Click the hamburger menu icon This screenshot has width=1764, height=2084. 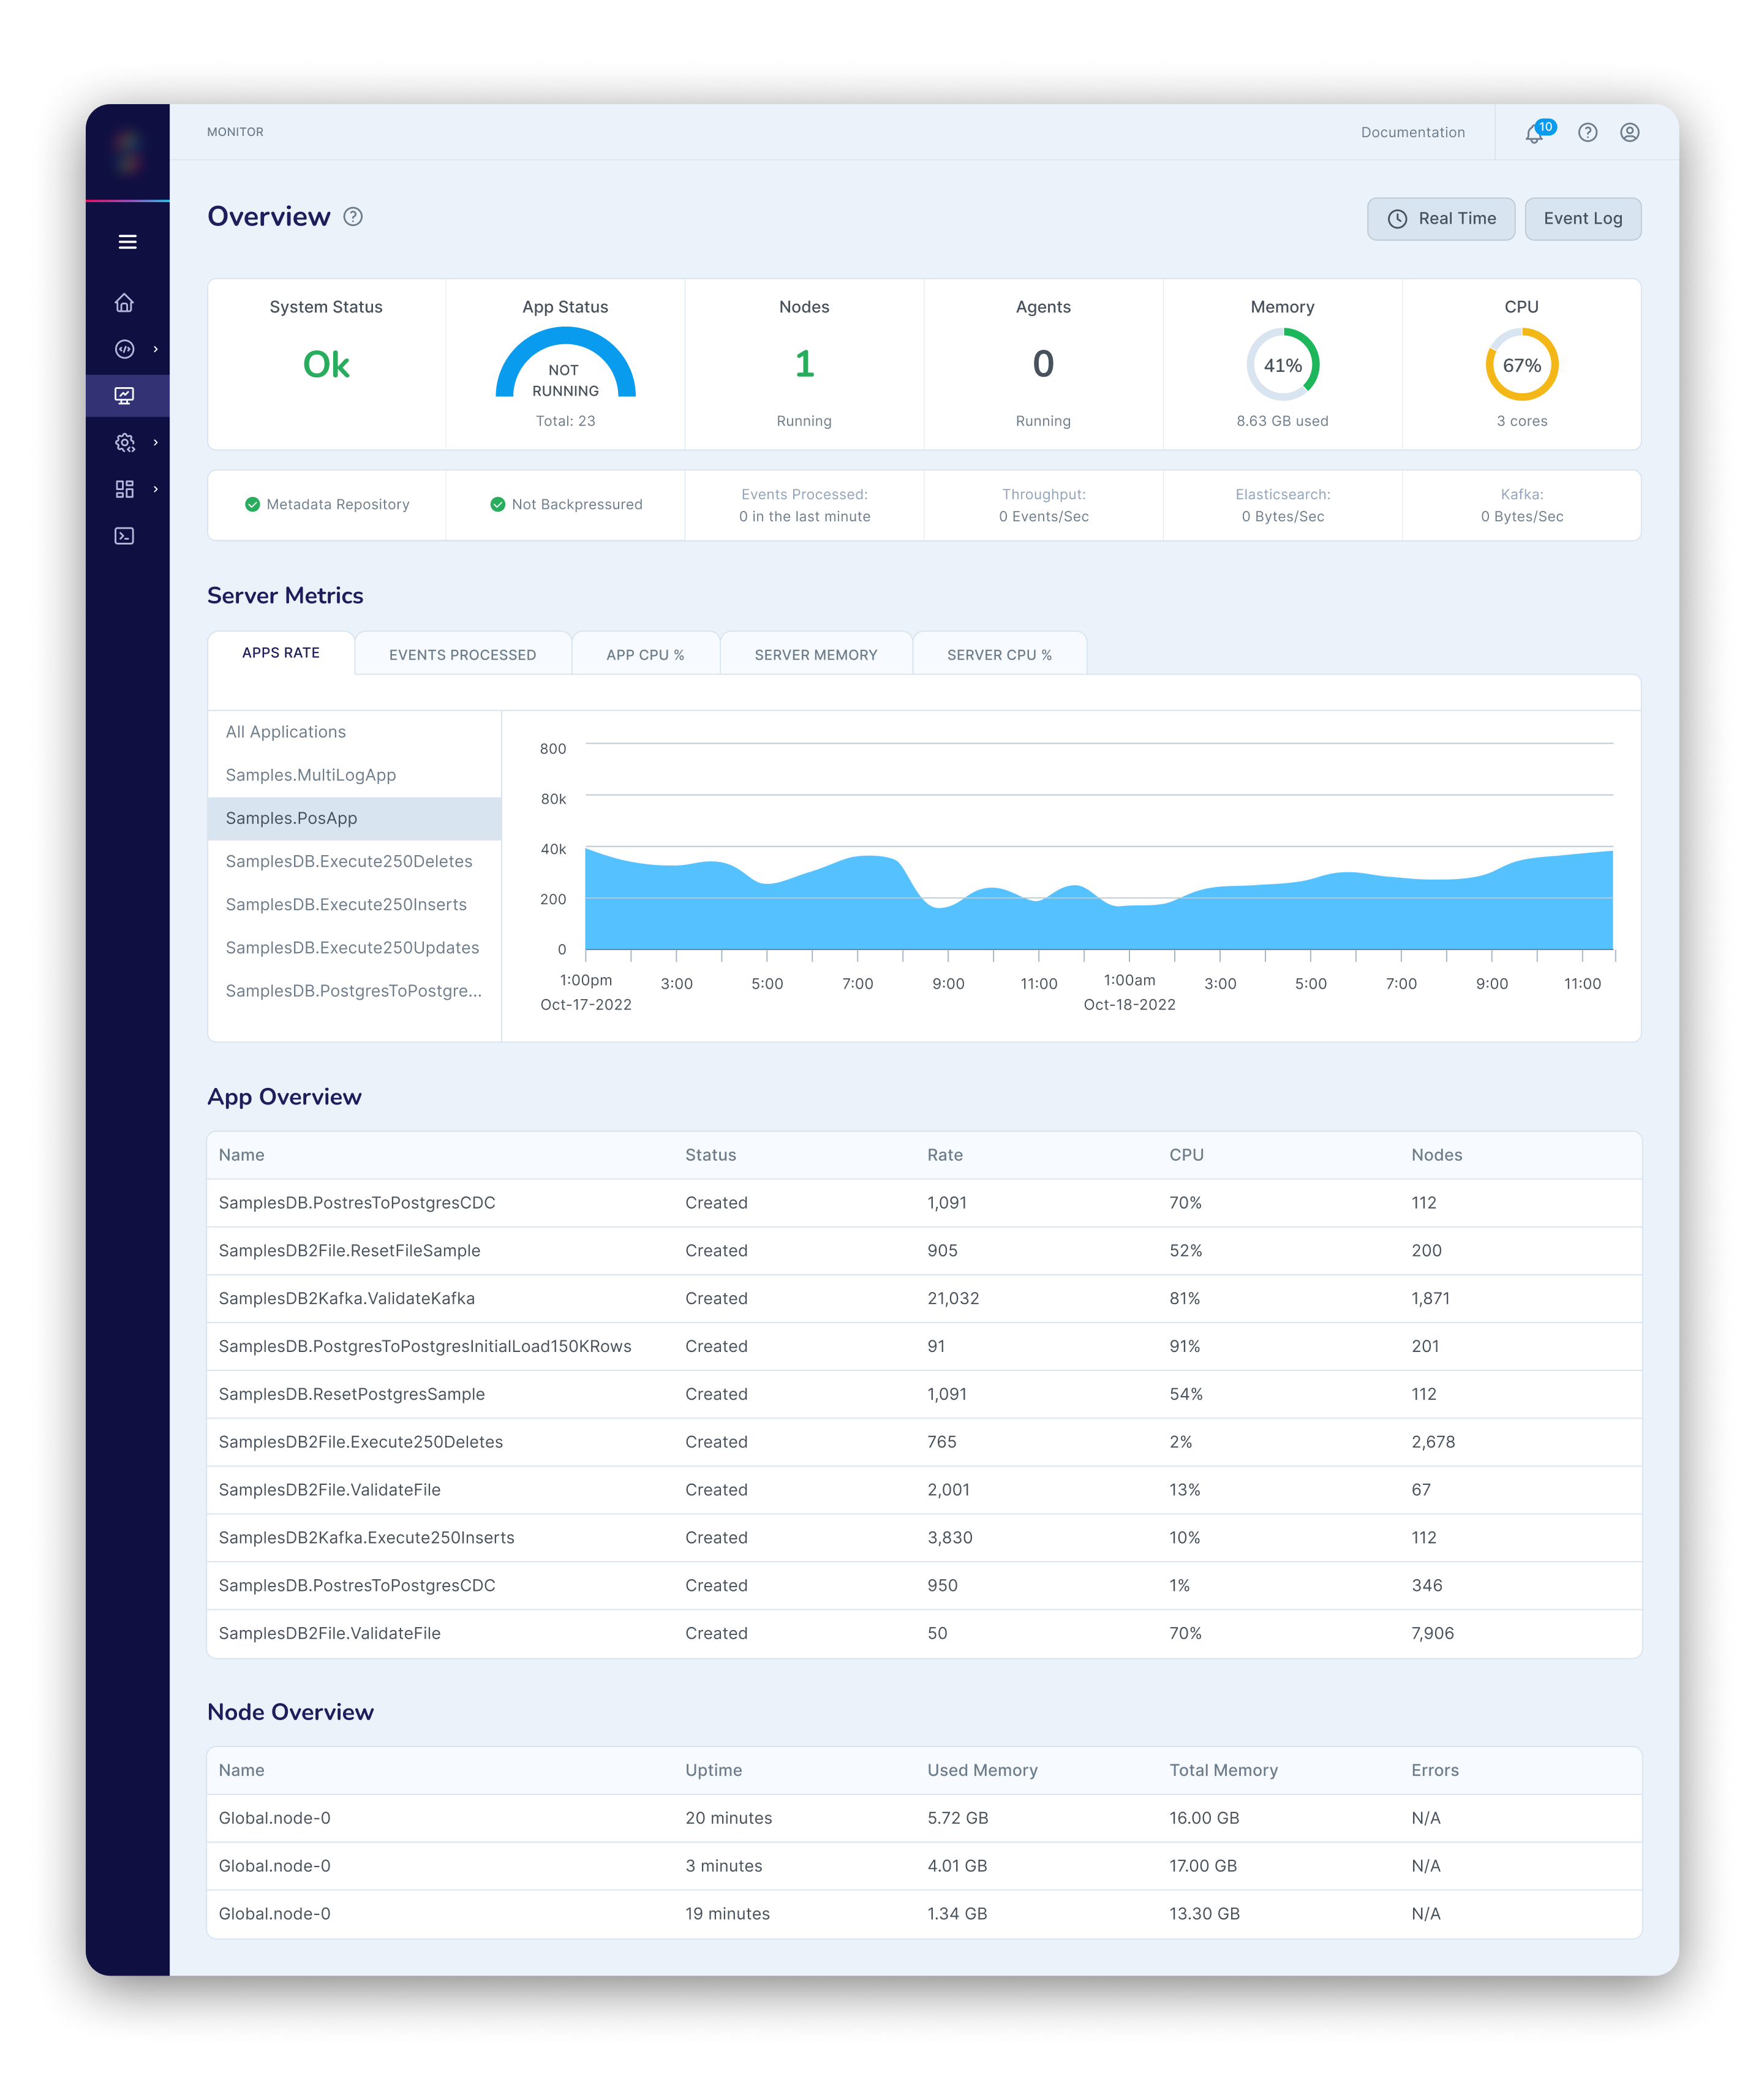coord(127,242)
